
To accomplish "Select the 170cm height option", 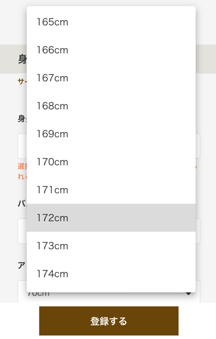I will point(52,162).
